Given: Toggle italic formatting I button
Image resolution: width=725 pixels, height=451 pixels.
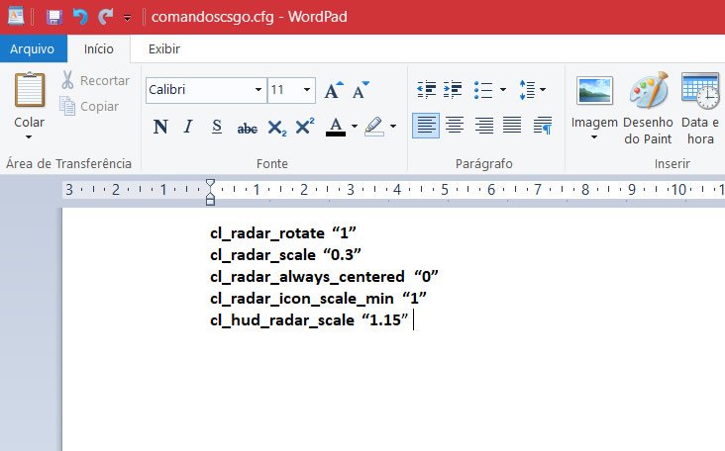Looking at the screenshot, I should (188, 126).
